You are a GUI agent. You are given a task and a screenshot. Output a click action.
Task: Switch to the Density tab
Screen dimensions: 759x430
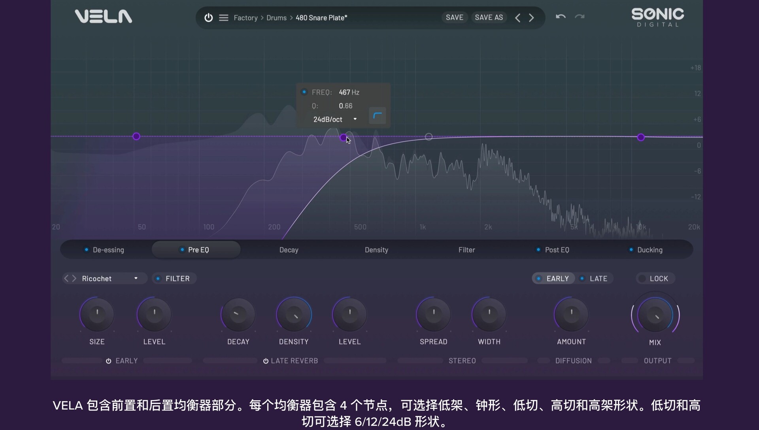click(x=376, y=250)
